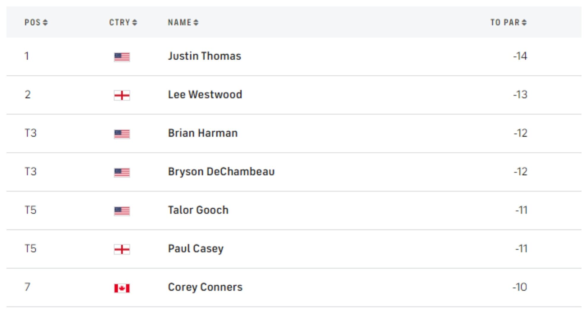Click Corey Conners's -10 score

(520, 287)
